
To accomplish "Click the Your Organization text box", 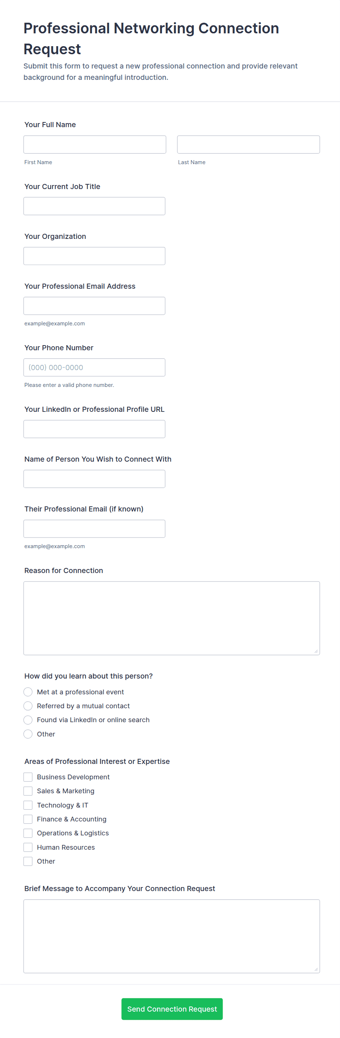I will point(94,256).
